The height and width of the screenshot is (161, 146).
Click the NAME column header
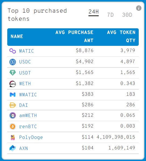click(17, 36)
